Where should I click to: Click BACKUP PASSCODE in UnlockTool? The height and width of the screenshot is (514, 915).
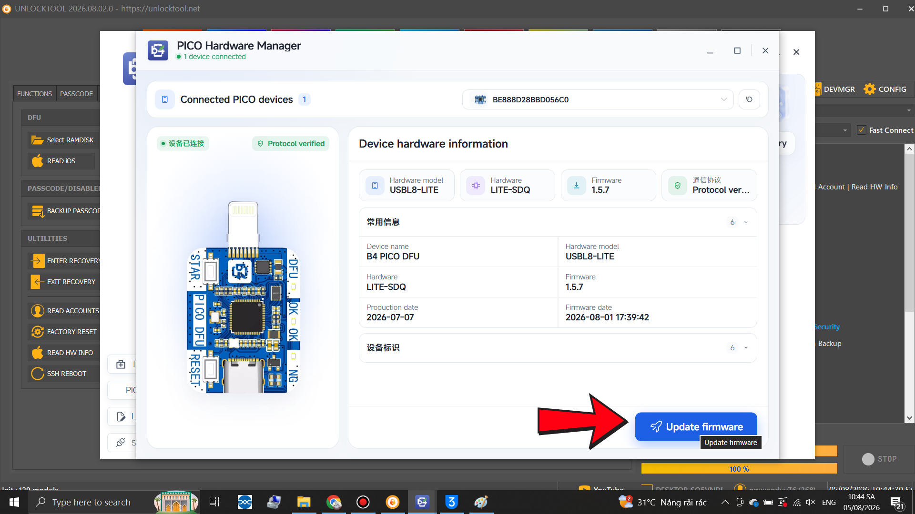click(x=64, y=211)
